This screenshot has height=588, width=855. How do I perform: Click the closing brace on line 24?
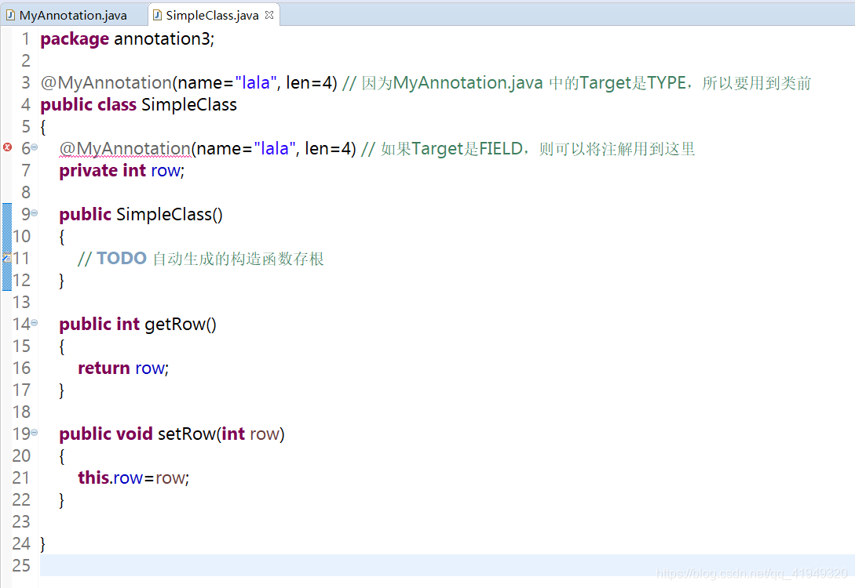click(43, 544)
